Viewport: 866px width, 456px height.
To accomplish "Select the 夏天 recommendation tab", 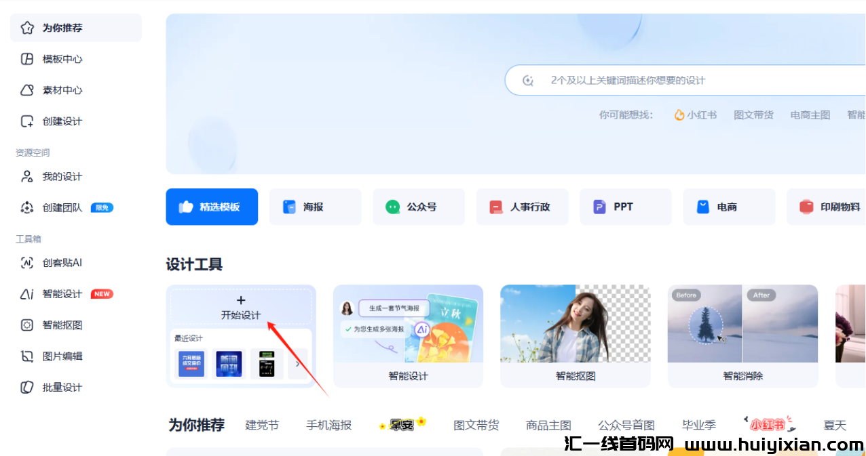I will coord(835,425).
